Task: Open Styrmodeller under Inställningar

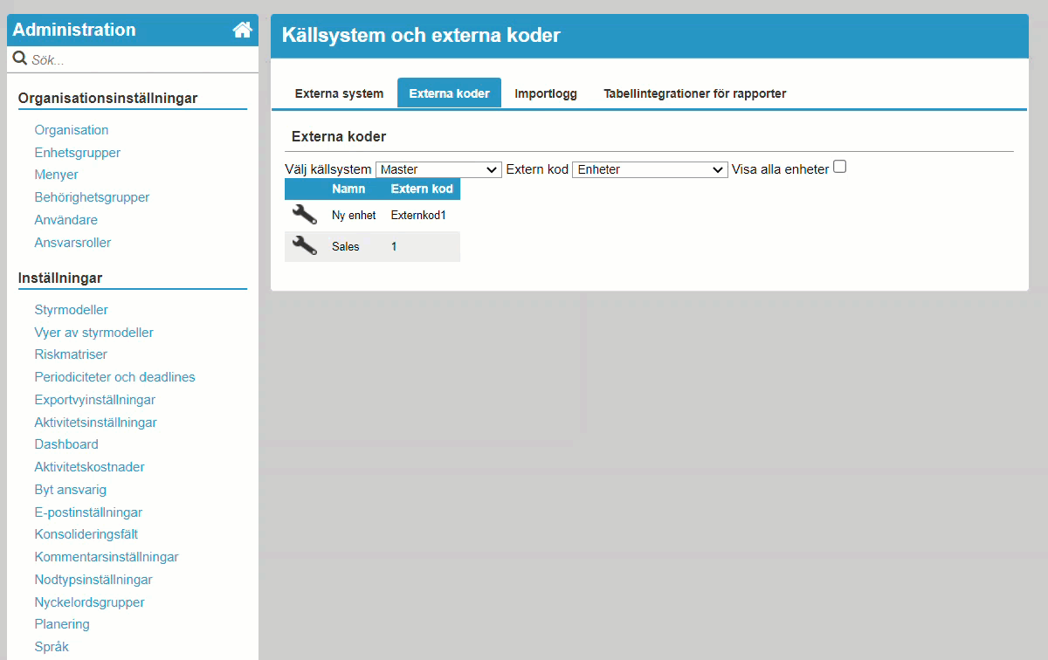Action: [72, 309]
